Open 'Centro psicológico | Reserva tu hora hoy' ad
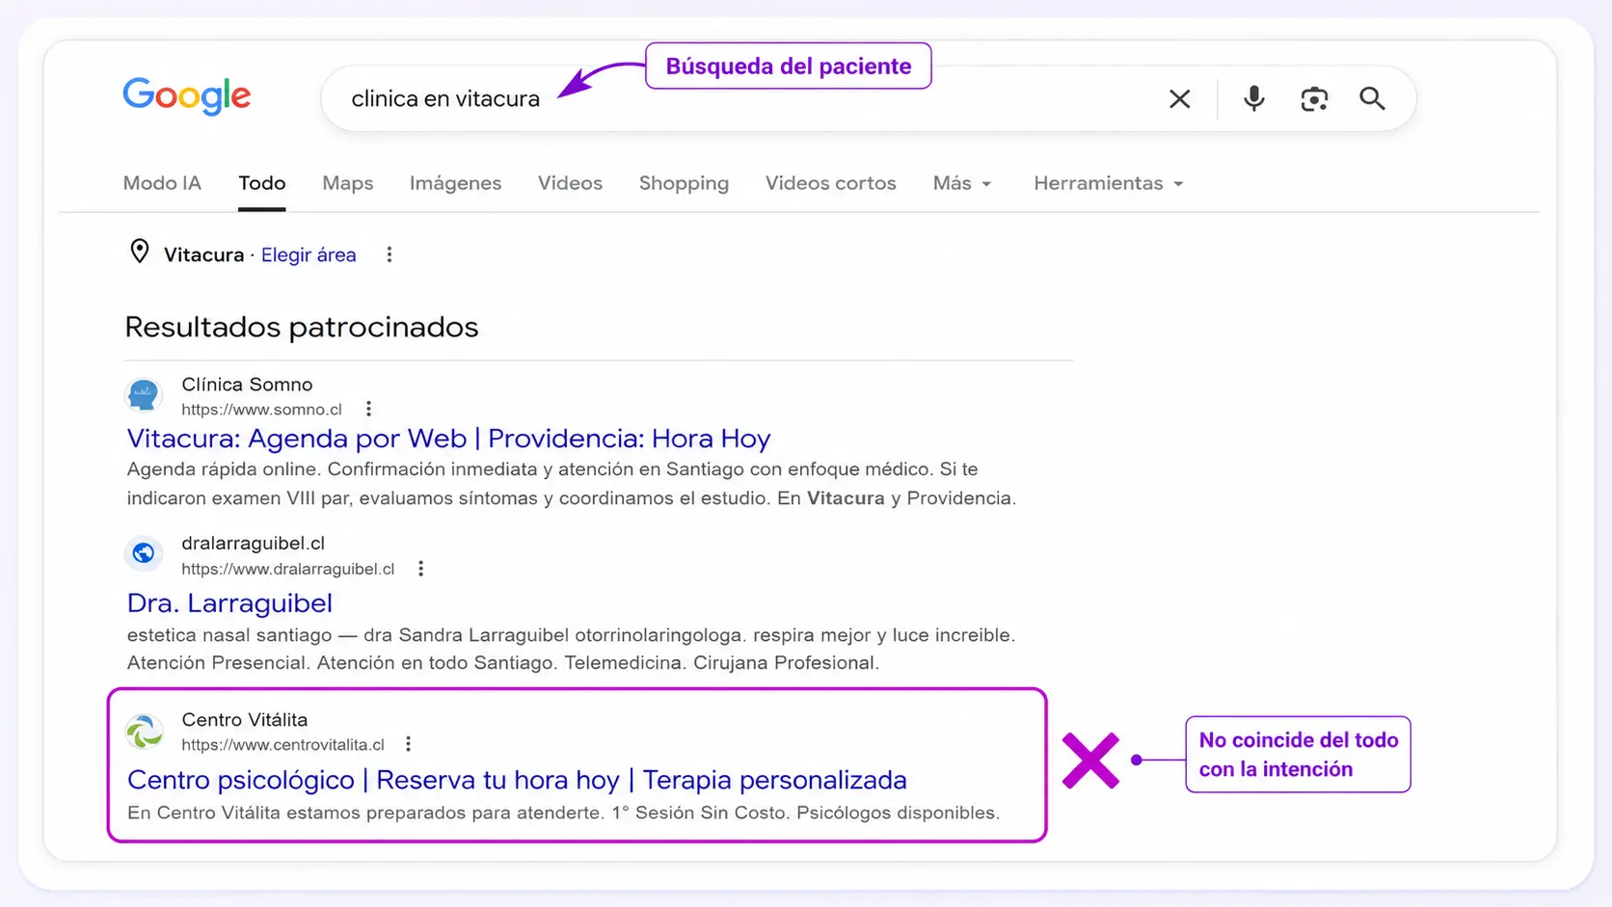Viewport: 1612px width, 907px height. click(517, 780)
